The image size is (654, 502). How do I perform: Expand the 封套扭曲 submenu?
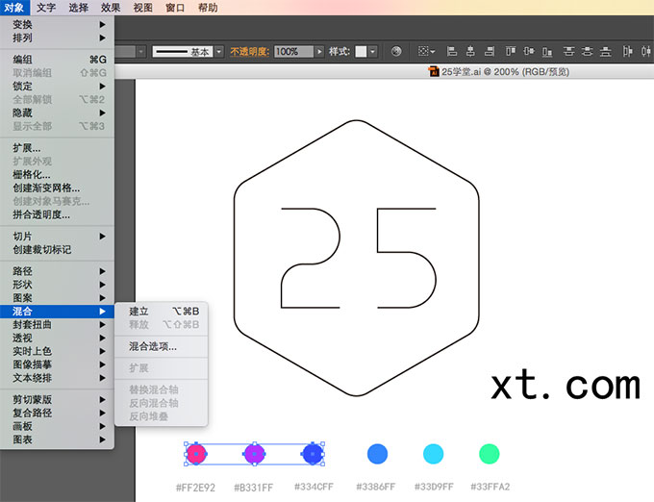click(57, 325)
